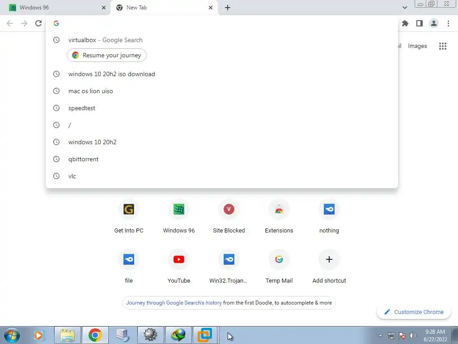This screenshot has height=344, width=458.
Task: Click the volume speaker tray icon
Action: click(413, 335)
